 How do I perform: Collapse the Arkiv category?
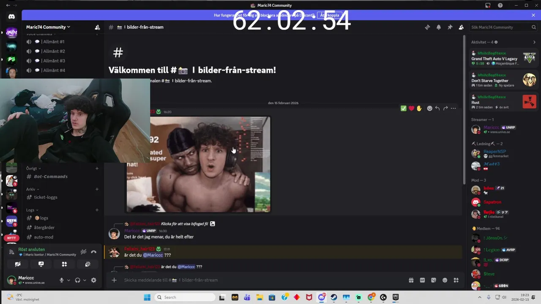(32, 189)
